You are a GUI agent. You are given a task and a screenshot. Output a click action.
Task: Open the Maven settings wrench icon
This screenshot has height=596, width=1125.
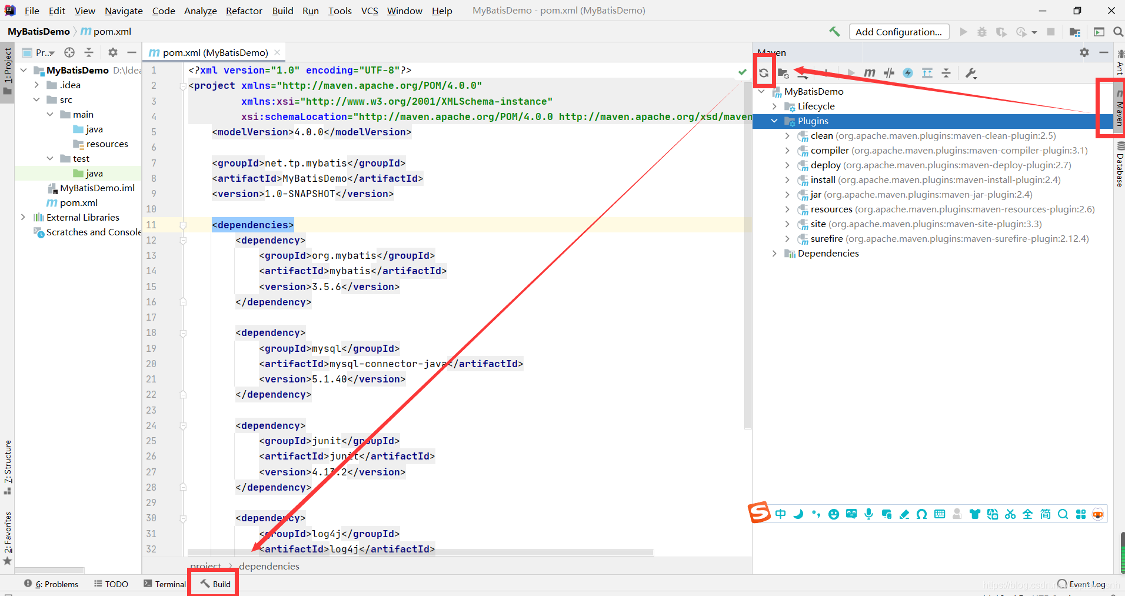click(971, 73)
